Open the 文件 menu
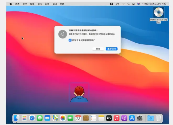The width and height of the screenshot is (173, 125). pyautogui.click(x=25, y=4)
